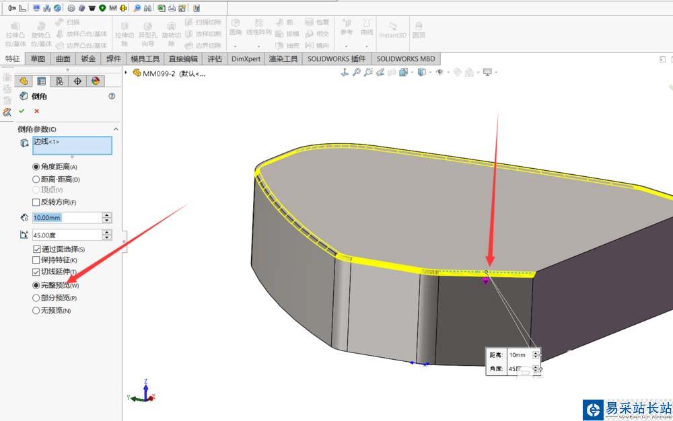This screenshot has width=673, height=421.
Task: Open the View Settings monitor icon
Action: point(487,73)
